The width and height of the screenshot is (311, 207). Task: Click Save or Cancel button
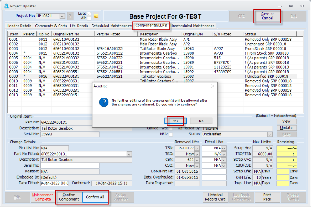[x=267, y=16]
